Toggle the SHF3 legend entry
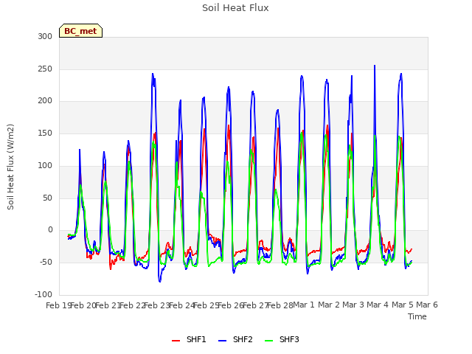Image resolution: width=472 pixels, height=354 pixels. (x=282, y=339)
